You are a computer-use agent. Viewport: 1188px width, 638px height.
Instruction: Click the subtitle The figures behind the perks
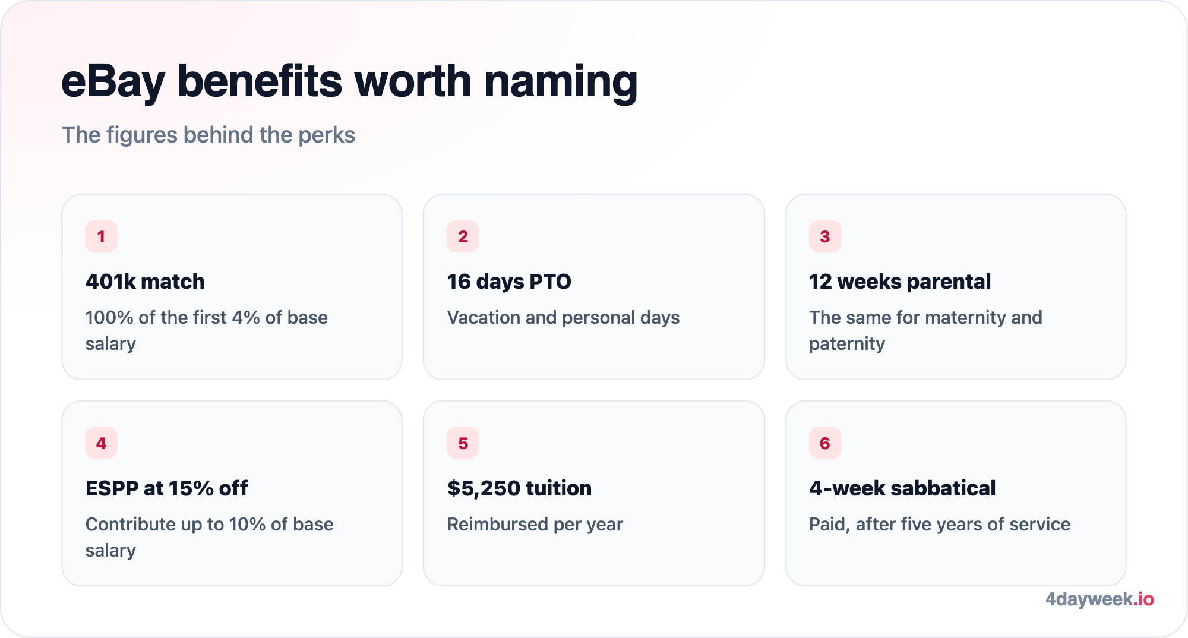point(208,135)
